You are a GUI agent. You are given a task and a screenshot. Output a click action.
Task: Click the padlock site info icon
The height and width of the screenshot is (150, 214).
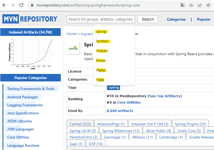tap(32, 5)
